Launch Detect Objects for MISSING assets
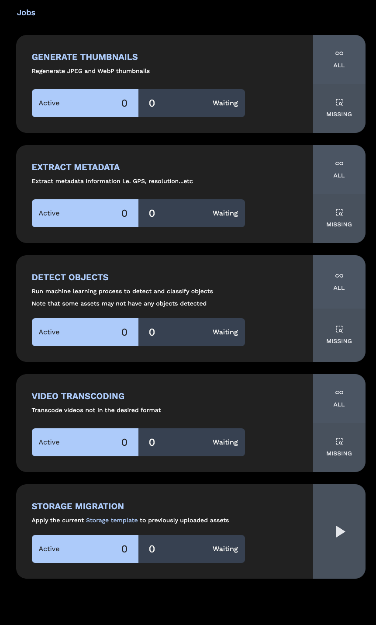 pos(339,335)
